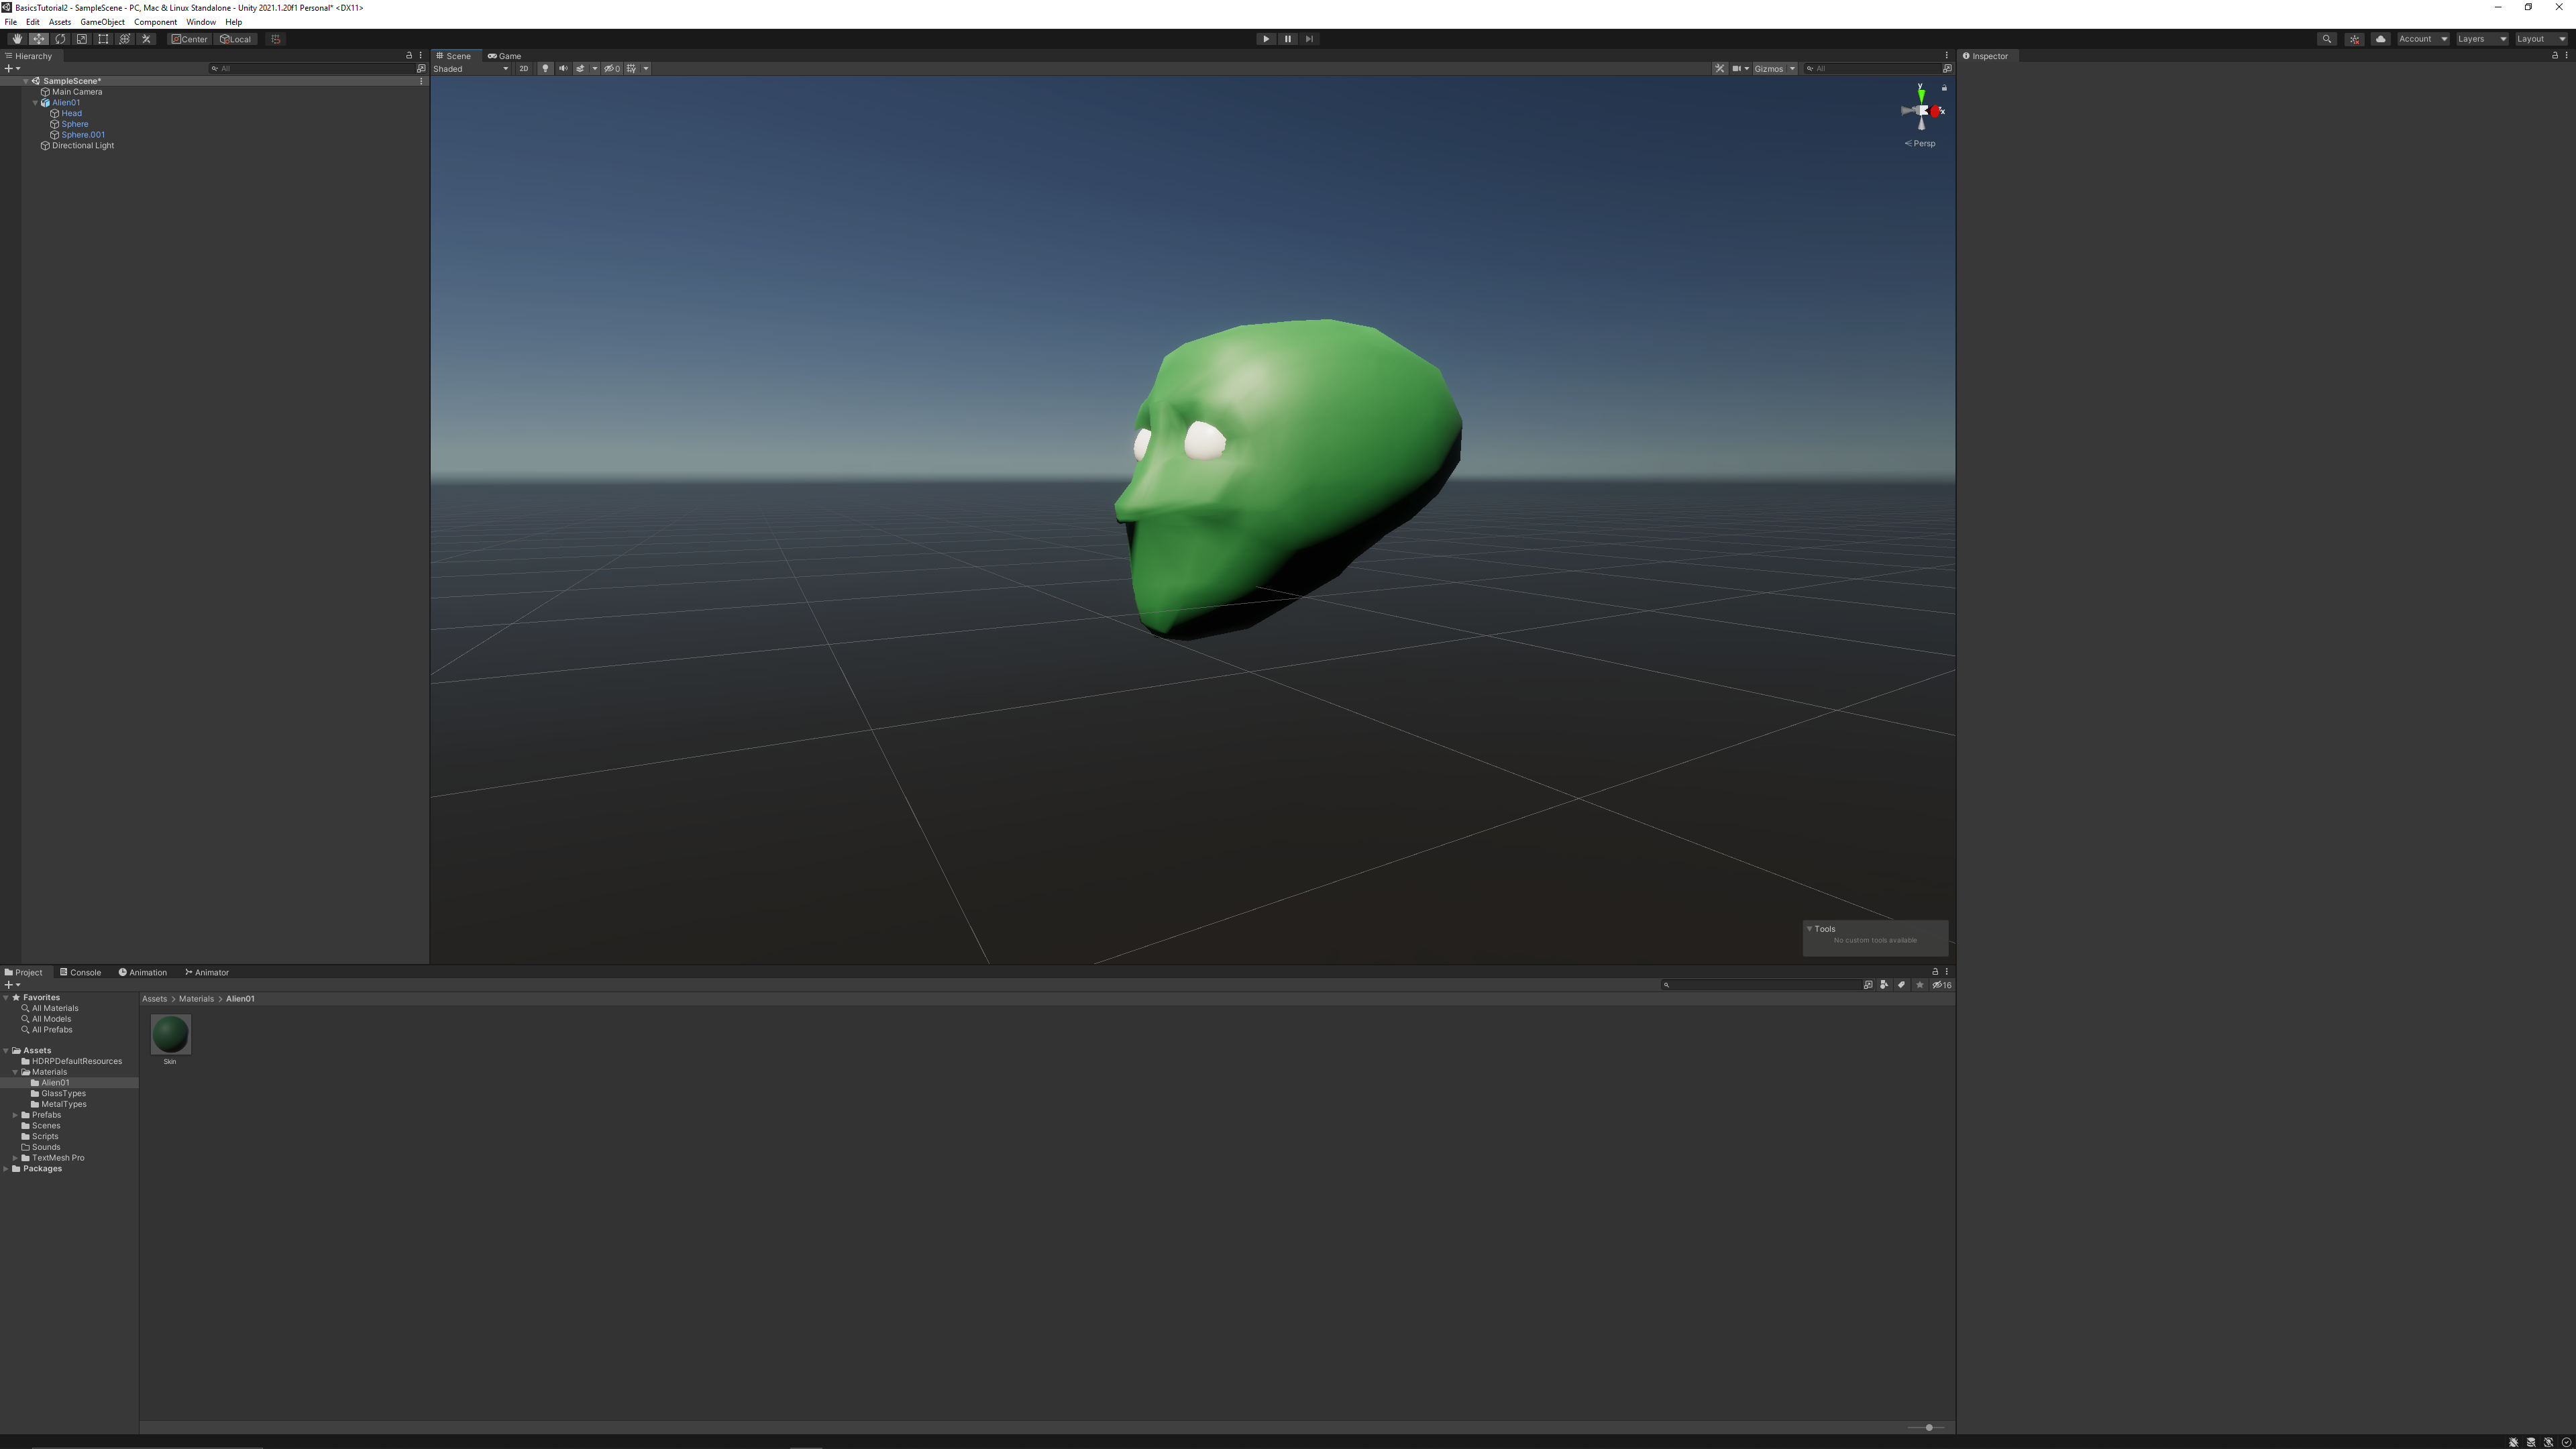Viewport: 2576px width, 1449px height.
Task: Lock scene view rotation icon
Action: [x=1944, y=89]
